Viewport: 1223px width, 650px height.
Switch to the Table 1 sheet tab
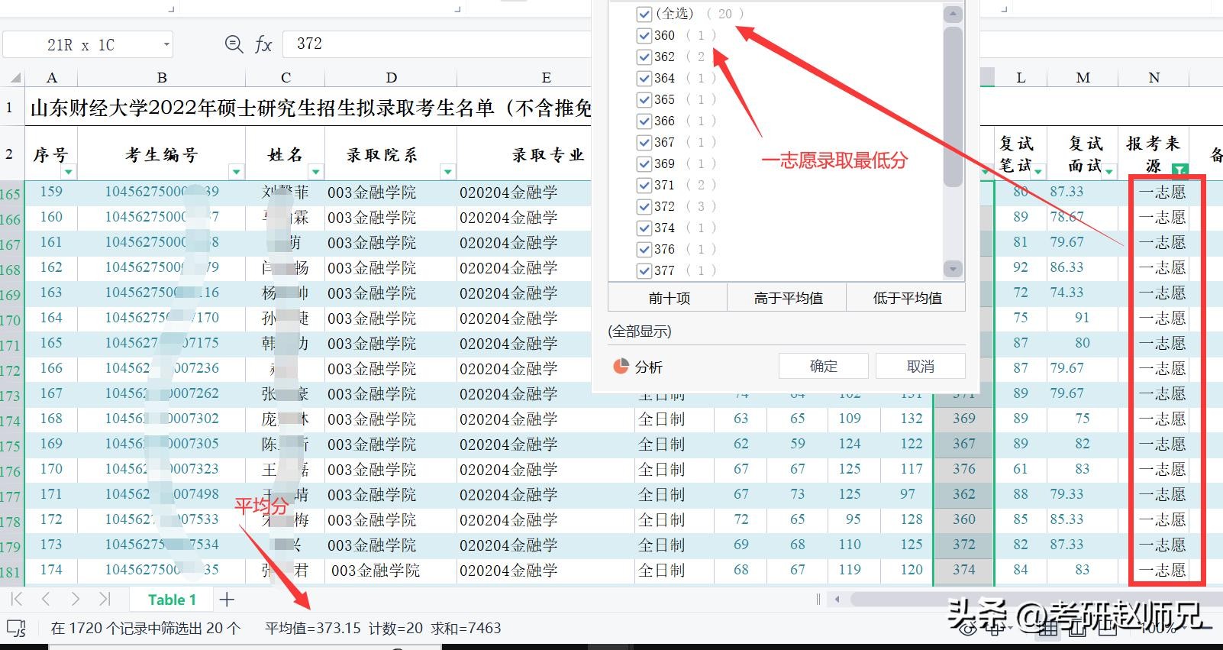(x=172, y=600)
